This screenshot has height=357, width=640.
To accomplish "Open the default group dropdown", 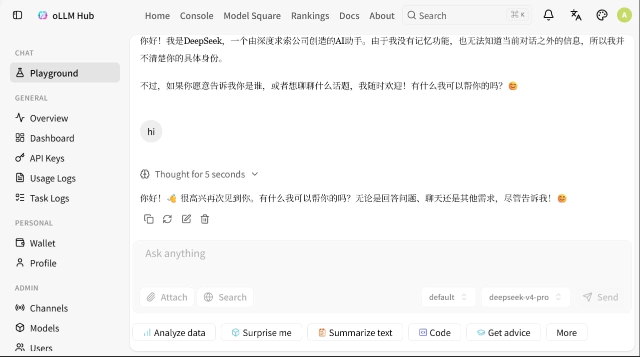I will tap(448, 297).
